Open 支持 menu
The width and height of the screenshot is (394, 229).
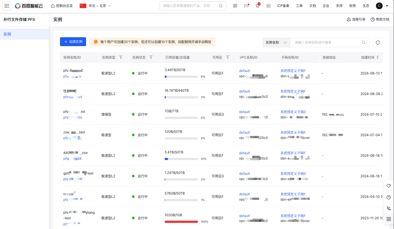[x=339, y=6]
